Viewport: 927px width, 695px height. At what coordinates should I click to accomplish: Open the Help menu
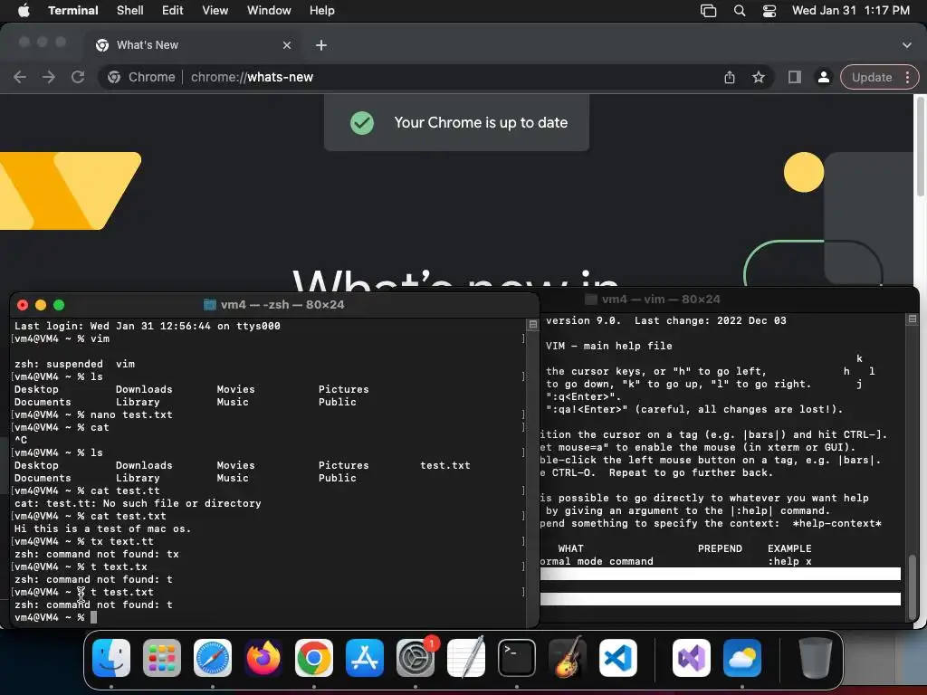point(321,11)
